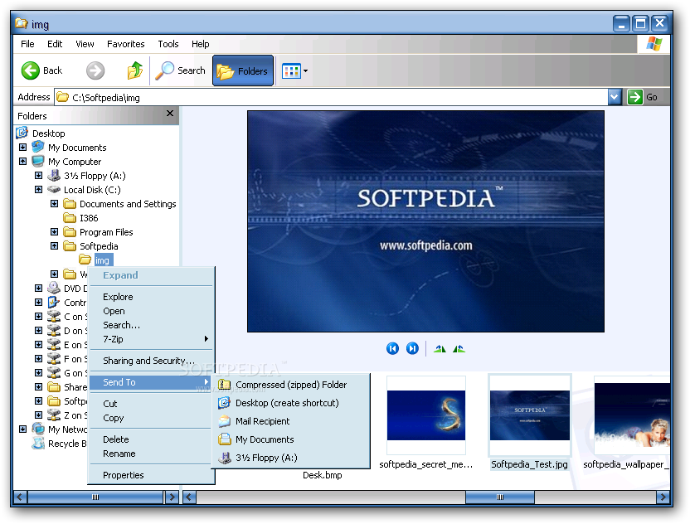Click the folder tree horizontal scrollbar right arrow
The height and width of the screenshot is (524, 690).
(172, 497)
